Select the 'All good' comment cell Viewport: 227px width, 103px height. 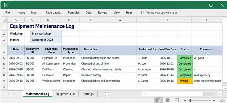[x=207, y=58]
